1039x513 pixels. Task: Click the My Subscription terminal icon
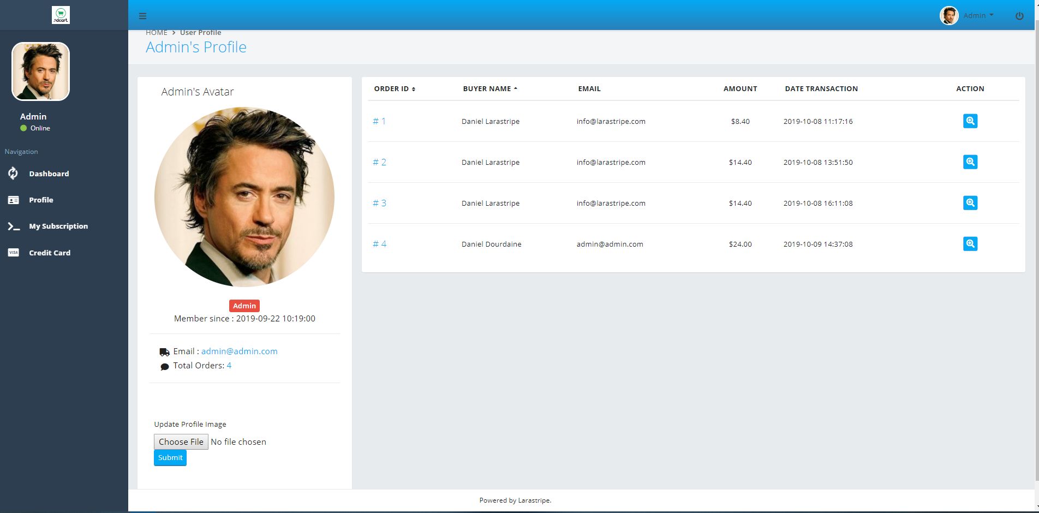point(13,226)
